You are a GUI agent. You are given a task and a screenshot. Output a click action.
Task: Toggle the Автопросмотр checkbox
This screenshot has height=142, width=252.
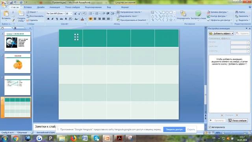210,127
